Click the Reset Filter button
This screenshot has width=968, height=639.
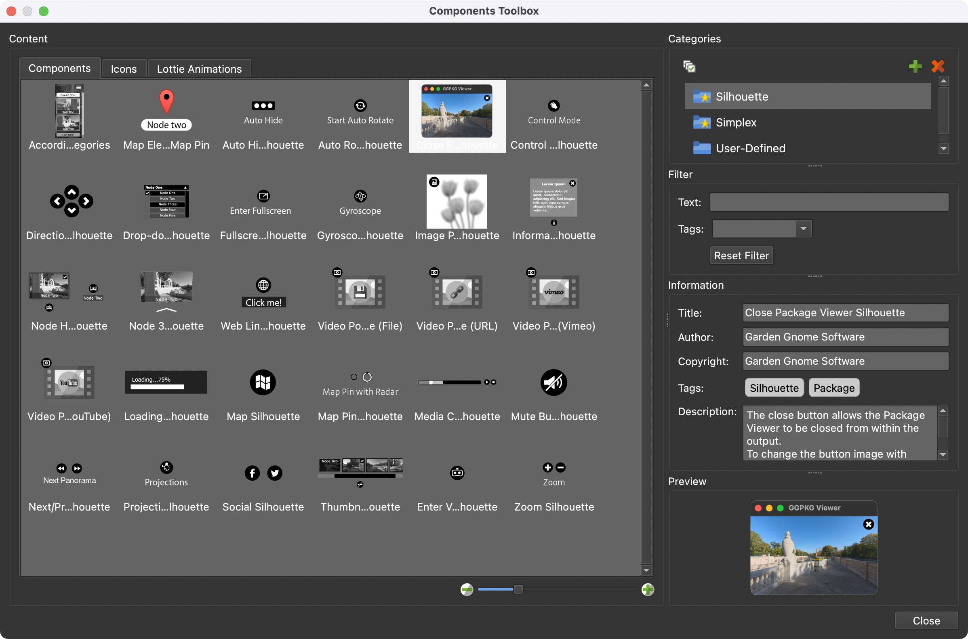[x=741, y=255]
